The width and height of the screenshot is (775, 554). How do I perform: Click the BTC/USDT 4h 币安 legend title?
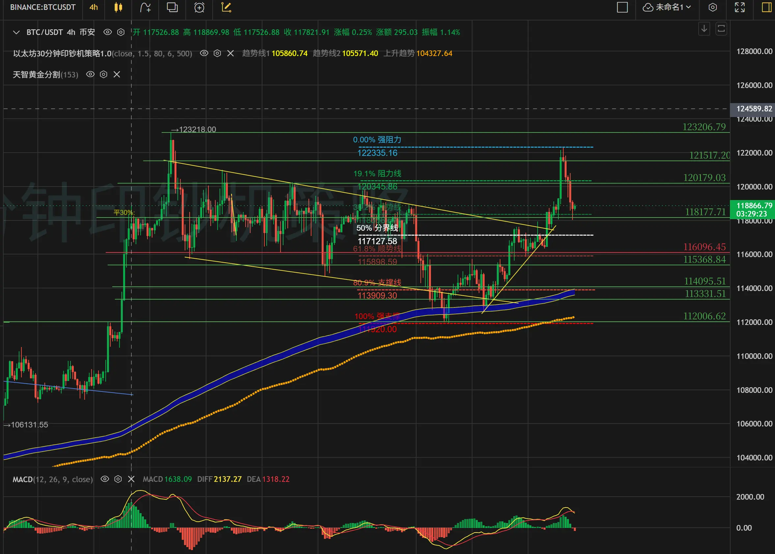[61, 32]
